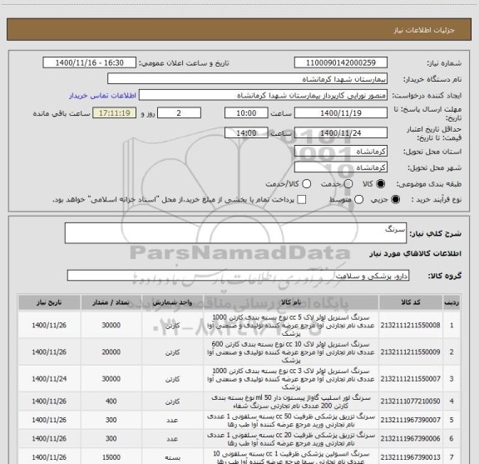479x464 pixels.
Task: Click the اطلاعات کالاهای مورد نیاز section heading
Action: click(x=416, y=254)
